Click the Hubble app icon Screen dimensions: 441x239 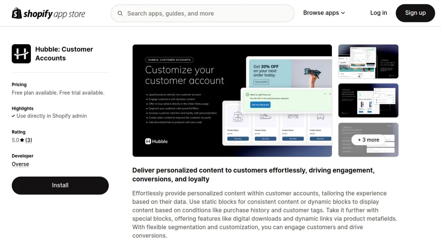[21, 54]
